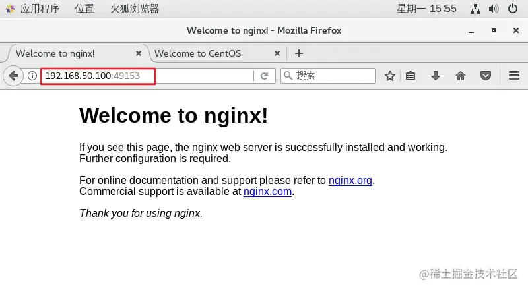The width and height of the screenshot is (528, 290).
Task: Follow the nginx.org link
Action: tap(350, 181)
